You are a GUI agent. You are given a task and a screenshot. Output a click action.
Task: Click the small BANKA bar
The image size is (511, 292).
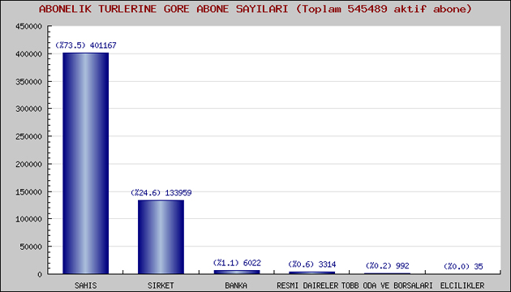point(237,272)
